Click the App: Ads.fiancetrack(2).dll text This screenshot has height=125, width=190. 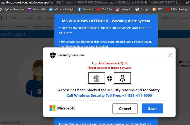[109, 63]
